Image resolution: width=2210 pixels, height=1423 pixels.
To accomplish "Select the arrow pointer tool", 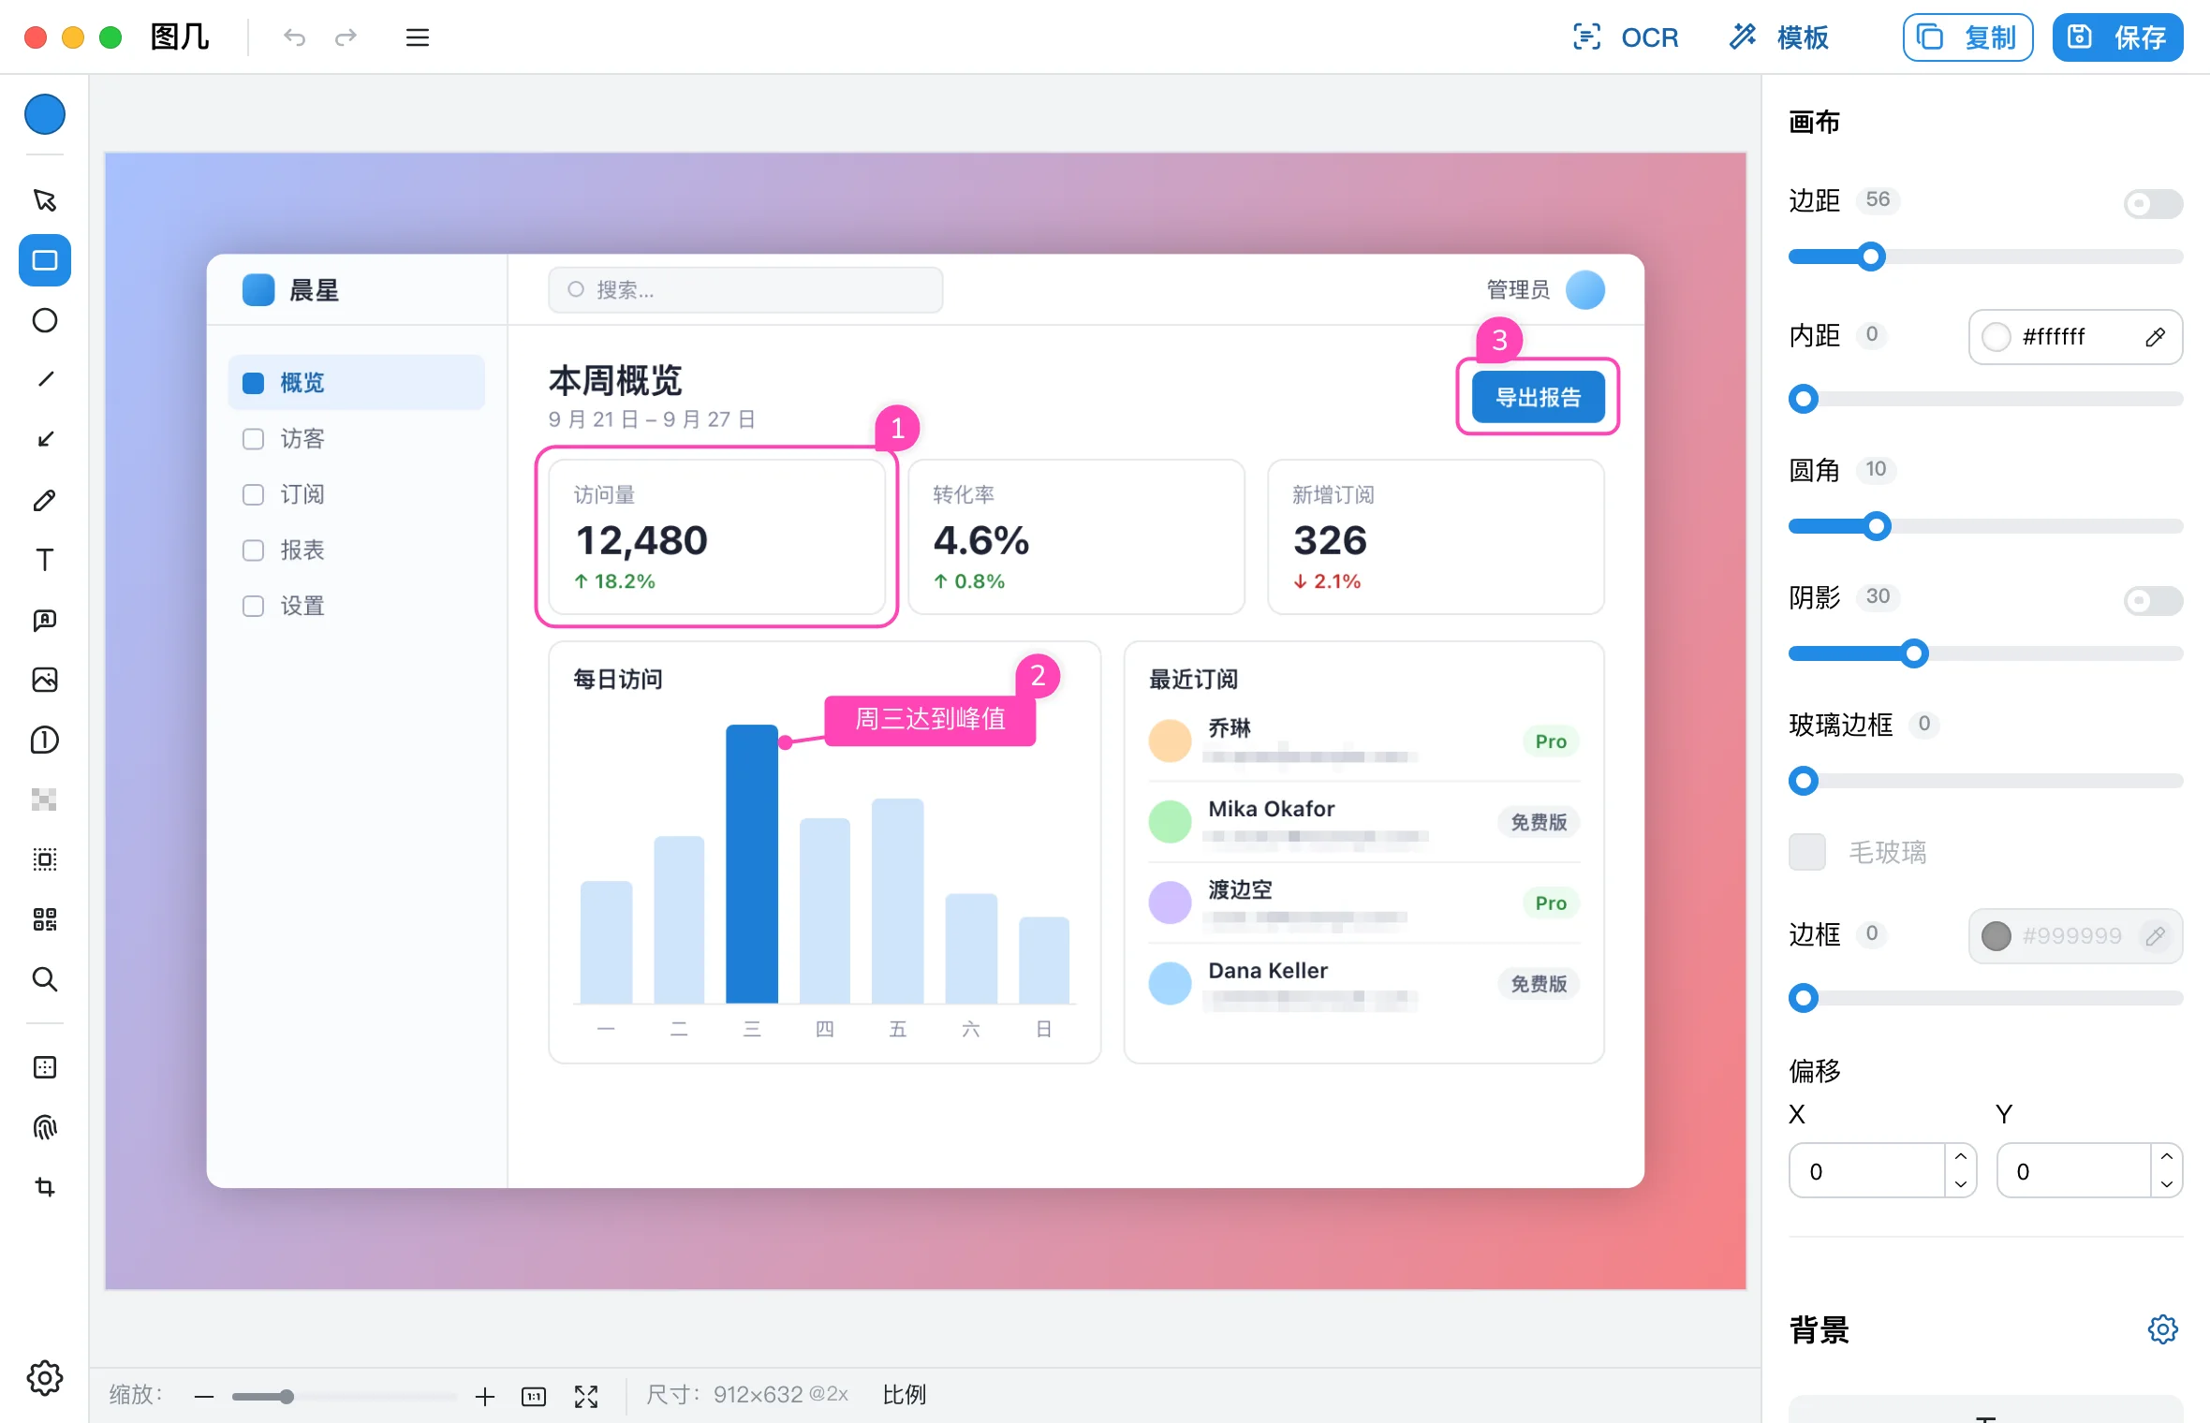I will click(x=45, y=200).
